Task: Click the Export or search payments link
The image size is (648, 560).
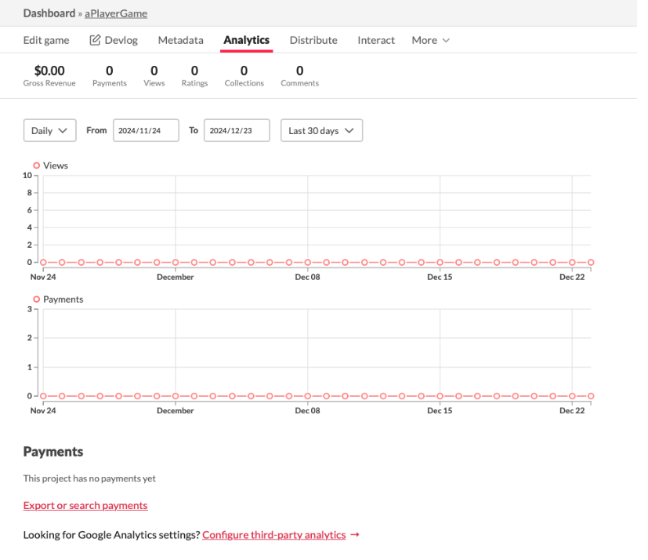Action: (x=85, y=506)
